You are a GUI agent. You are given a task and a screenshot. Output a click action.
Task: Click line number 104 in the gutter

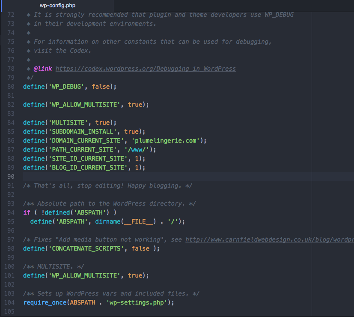(x=9, y=302)
